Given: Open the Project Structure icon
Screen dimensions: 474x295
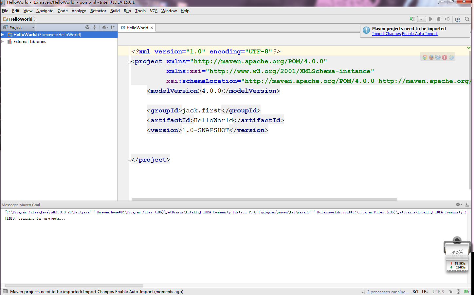Looking at the screenshot, I should [x=457, y=19].
